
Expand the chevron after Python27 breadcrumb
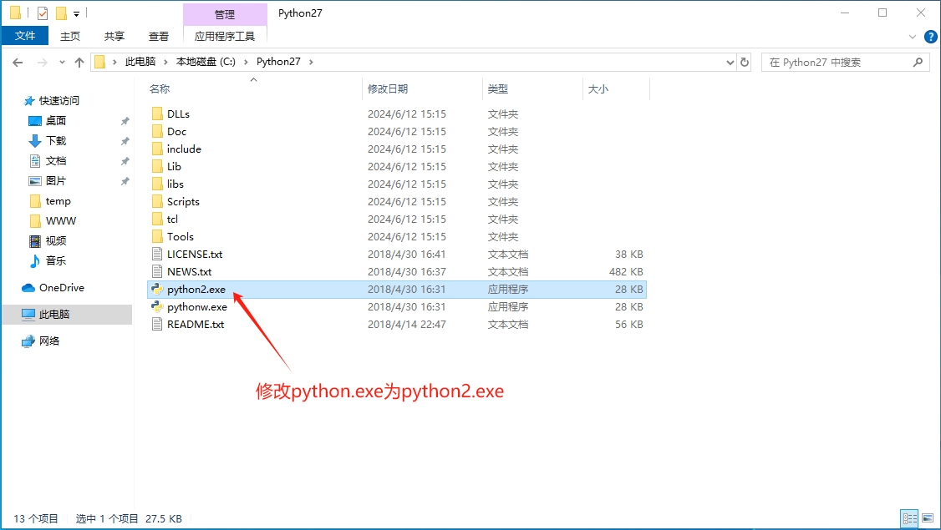coord(311,62)
